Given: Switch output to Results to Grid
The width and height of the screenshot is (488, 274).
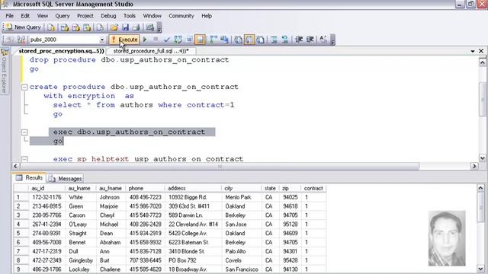Looking at the screenshot, I should 249,40.
